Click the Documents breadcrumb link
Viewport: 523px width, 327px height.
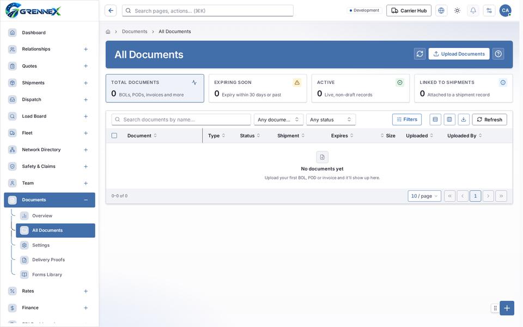[x=135, y=32]
